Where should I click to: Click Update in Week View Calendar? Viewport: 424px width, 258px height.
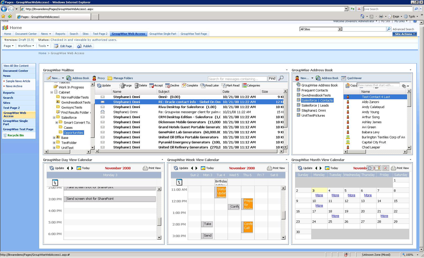click(x=181, y=168)
